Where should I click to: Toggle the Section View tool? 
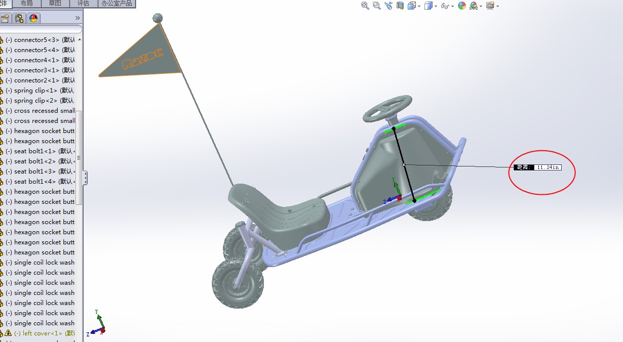click(400, 6)
